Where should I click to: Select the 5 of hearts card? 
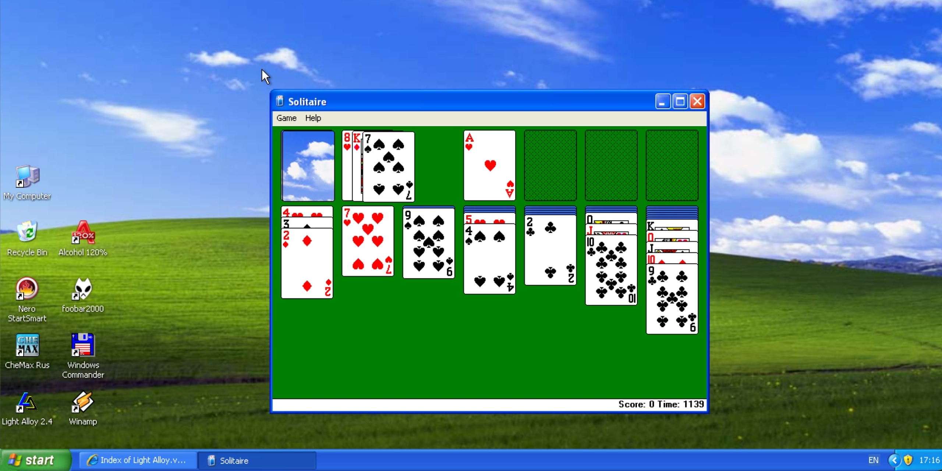(489, 219)
